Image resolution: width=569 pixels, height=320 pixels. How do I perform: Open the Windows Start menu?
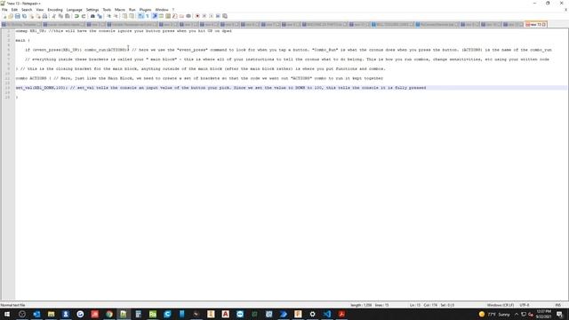click(7, 314)
